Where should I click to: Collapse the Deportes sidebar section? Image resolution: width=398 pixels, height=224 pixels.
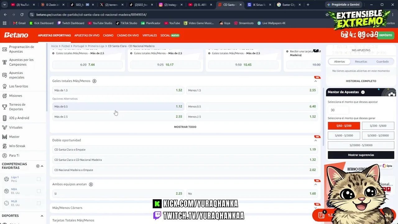(x=42, y=216)
